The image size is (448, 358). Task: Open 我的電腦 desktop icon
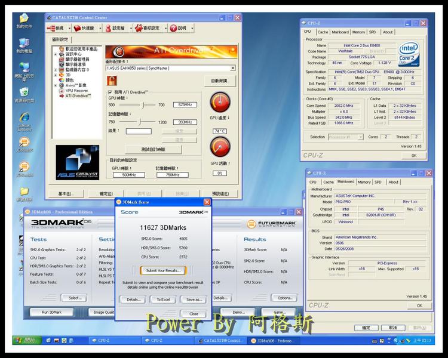tap(24, 46)
